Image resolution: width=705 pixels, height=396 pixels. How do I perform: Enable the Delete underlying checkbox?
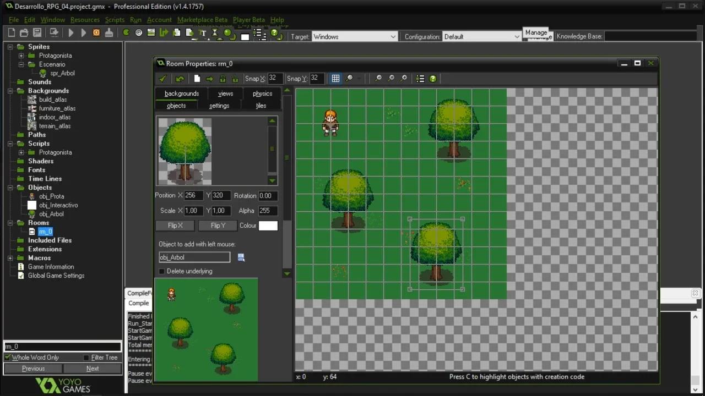pyautogui.click(x=162, y=271)
